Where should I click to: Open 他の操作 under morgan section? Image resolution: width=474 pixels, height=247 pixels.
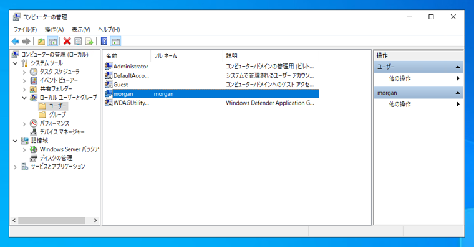(400, 105)
